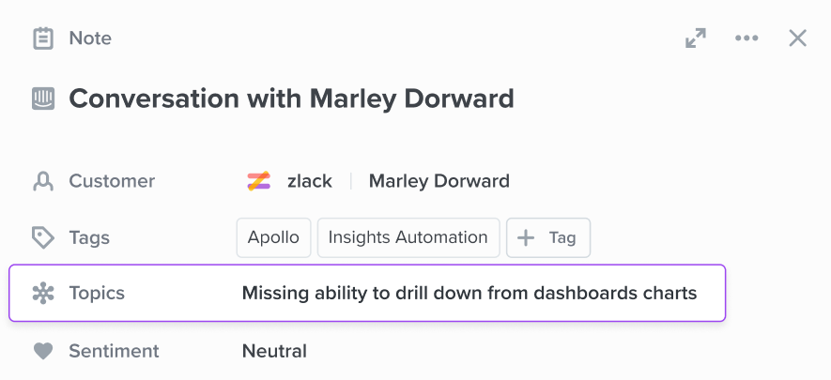Click the drill down topic text
The width and height of the screenshot is (831, 380).
pyautogui.click(x=469, y=293)
